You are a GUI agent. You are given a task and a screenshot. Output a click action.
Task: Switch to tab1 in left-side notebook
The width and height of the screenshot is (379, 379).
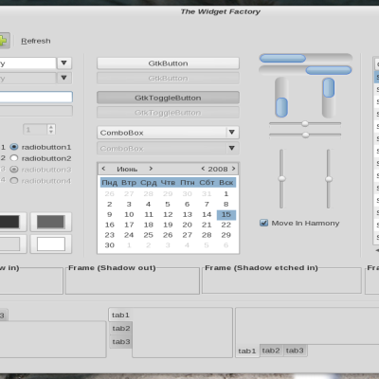(x=120, y=315)
